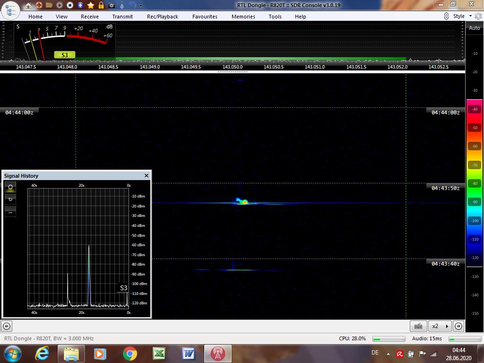
Task: Click the Home icon in quick access toolbar
Action: point(28,5)
